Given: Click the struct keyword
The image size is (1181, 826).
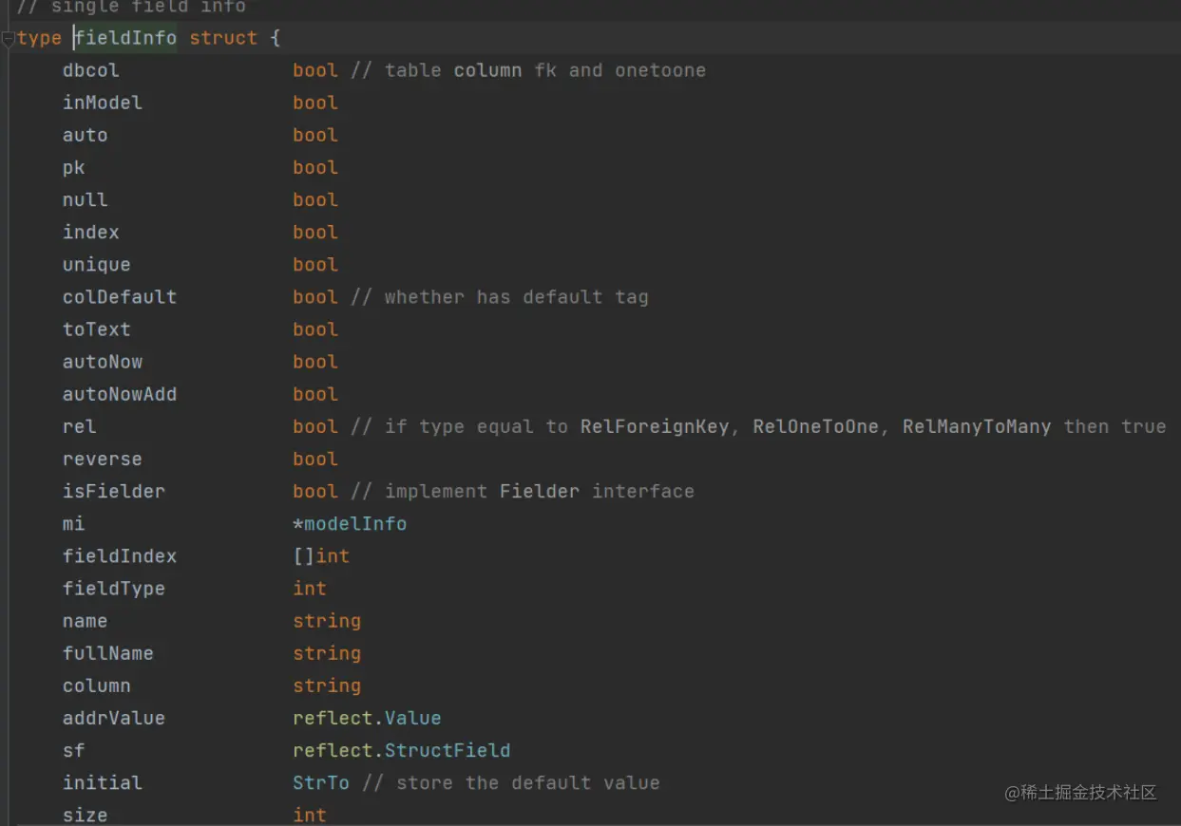Looking at the screenshot, I should click(x=223, y=38).
